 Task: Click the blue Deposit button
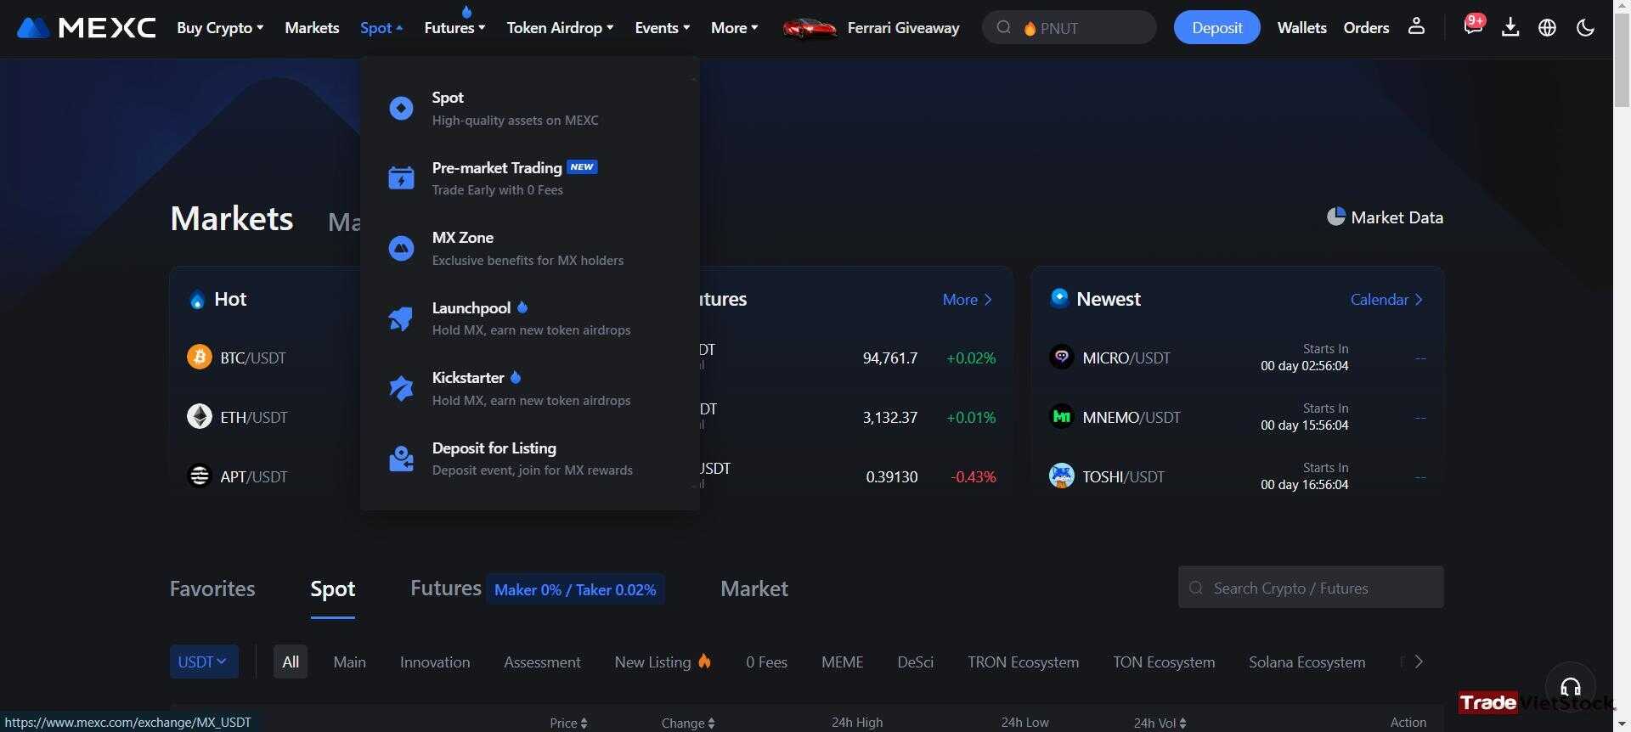click(1216, 27)
